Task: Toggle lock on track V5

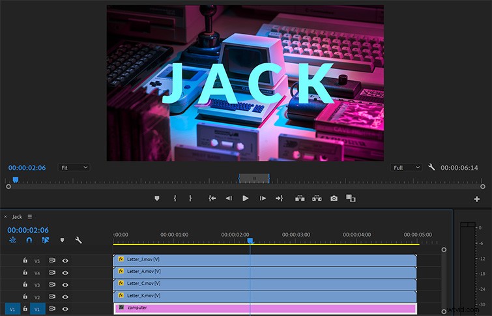Action: click(25, 260)
